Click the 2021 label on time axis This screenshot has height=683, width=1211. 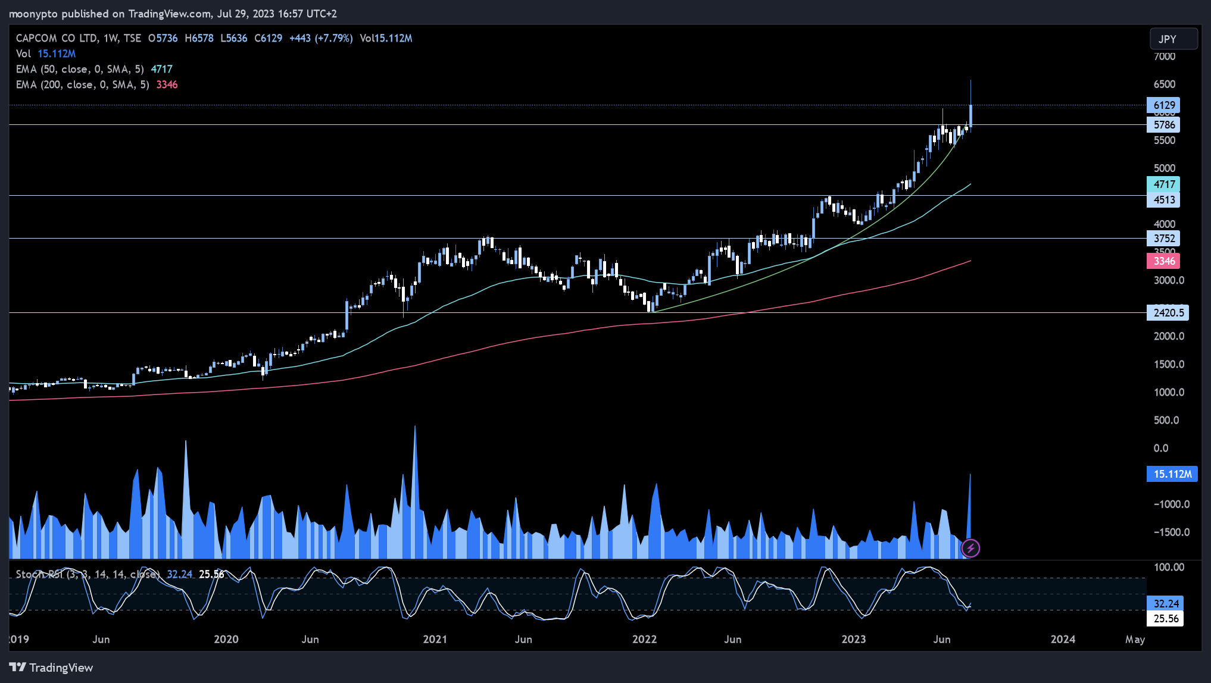435,640
